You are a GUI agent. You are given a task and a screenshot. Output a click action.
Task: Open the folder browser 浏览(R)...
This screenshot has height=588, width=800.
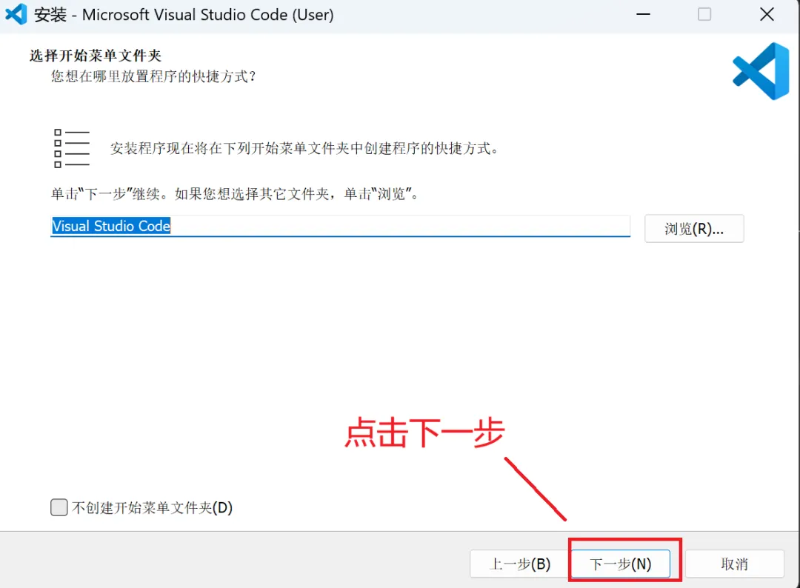pyautogui.click(x=694, y=229)
